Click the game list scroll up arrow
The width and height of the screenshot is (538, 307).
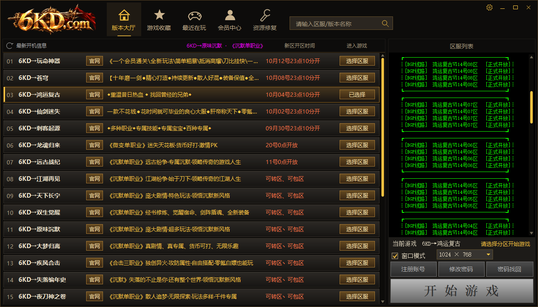click(x=382, y=55)
